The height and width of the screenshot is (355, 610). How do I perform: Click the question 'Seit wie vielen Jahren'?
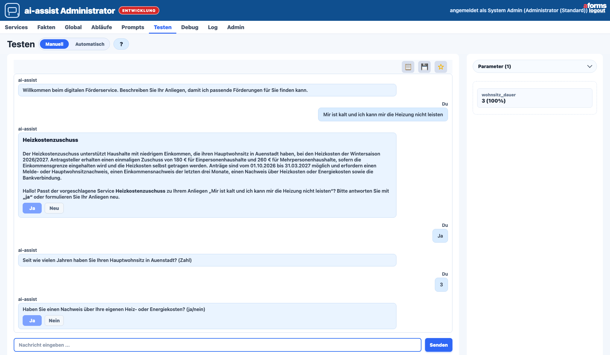click(x=207, y=260)
